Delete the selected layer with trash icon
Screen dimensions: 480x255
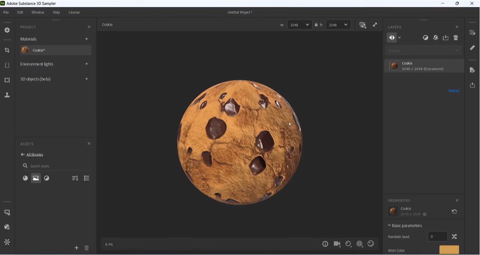[x=456, y=37]
